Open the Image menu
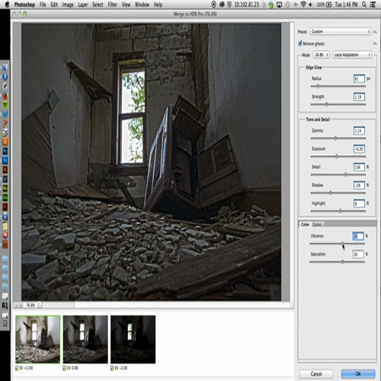The height and width of the screenshot is (381, 381). (68, 5)
